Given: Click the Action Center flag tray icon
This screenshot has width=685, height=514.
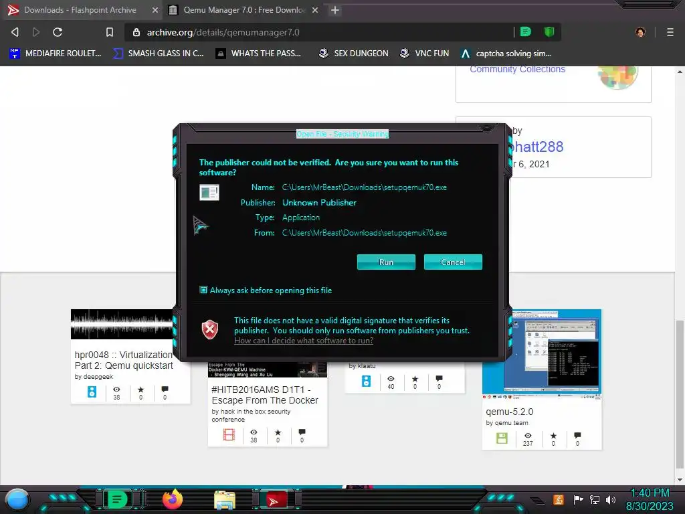Looking at the screenshot, I should tap(578, 499).
